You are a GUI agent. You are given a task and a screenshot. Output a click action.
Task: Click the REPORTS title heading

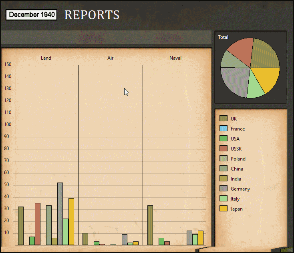tap(92, 15)
